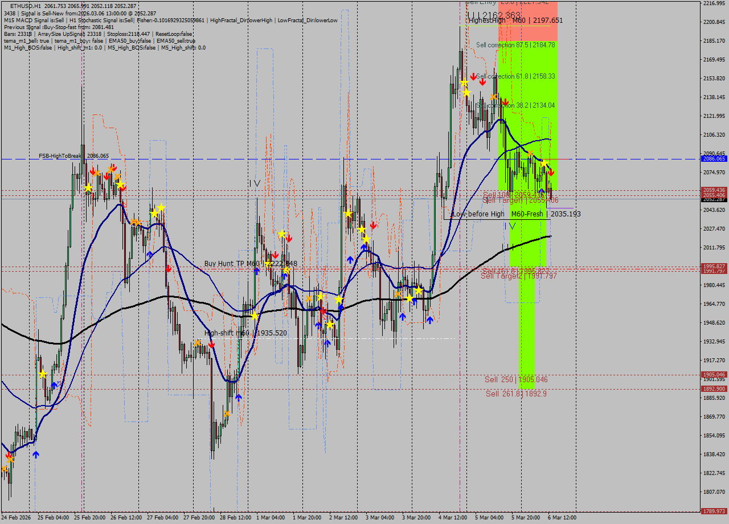Select the orange cross marker below the yellow stars
The height and width of the screenshot is (524, 729).
click(x=494, y=97)
